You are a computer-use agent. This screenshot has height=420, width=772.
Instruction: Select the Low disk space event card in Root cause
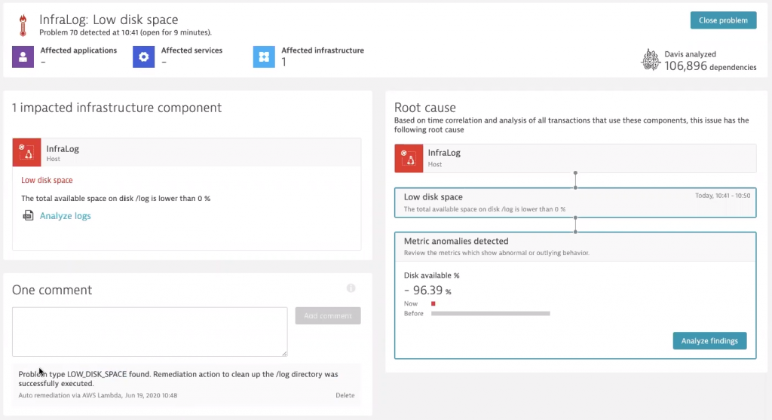tap(575, 202)
